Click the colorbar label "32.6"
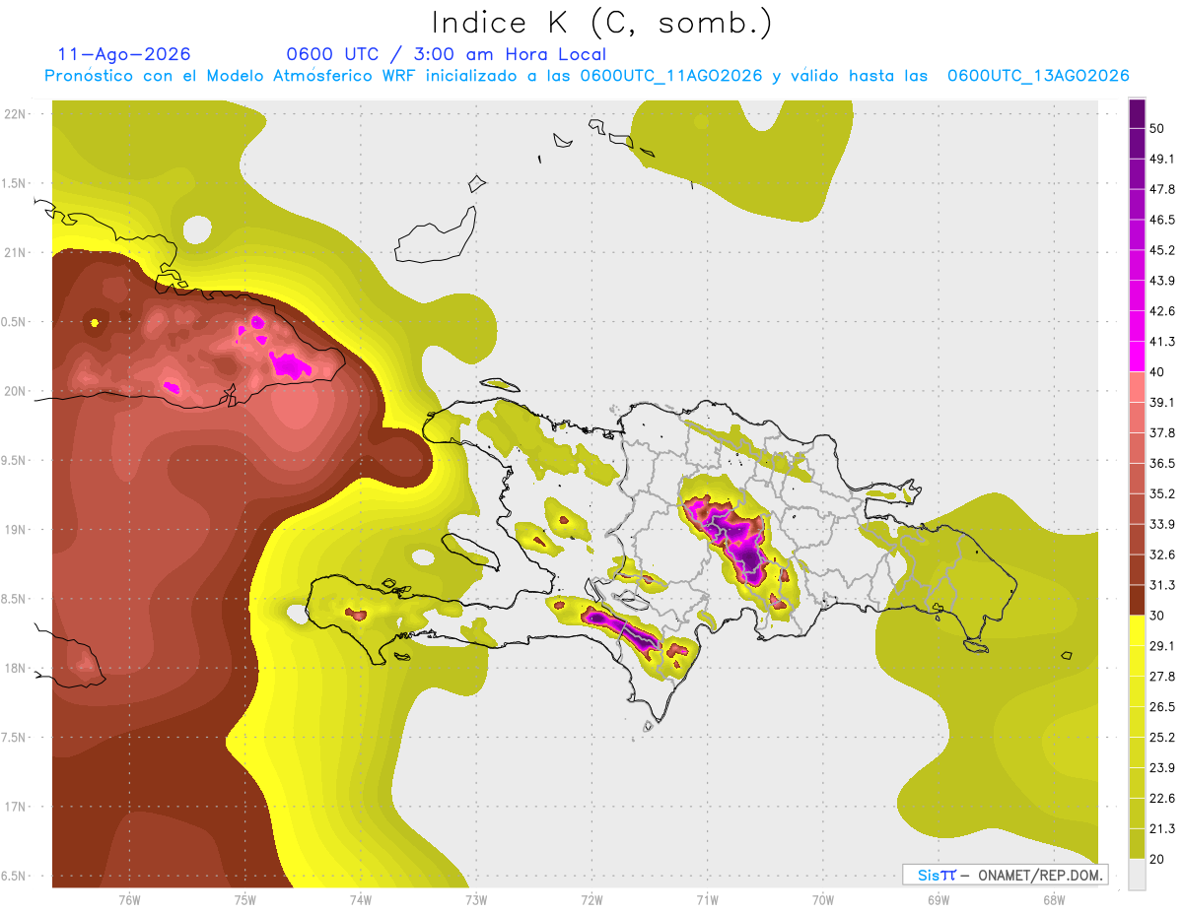Screen dimensions: 1183x913 coord(1162,554)
